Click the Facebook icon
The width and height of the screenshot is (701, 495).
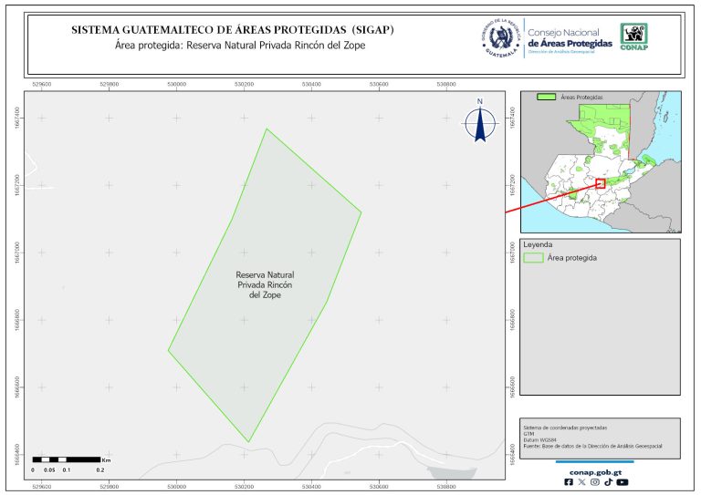pyautogui.click(x=570, y=482)
